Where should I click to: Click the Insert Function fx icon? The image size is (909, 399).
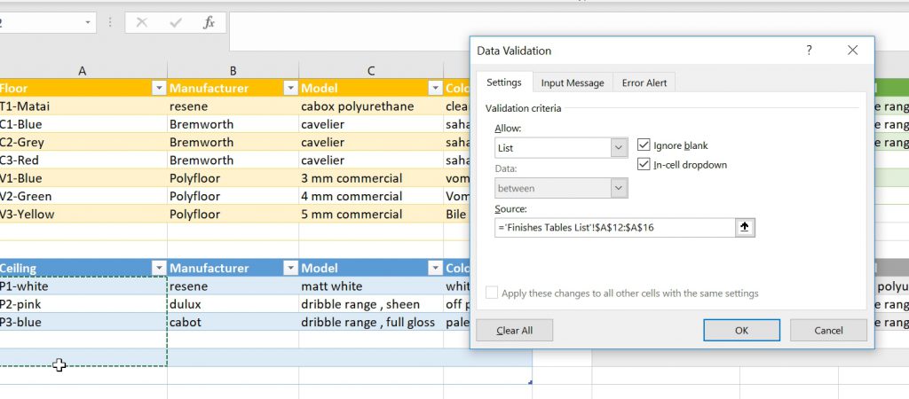point(209,23)
